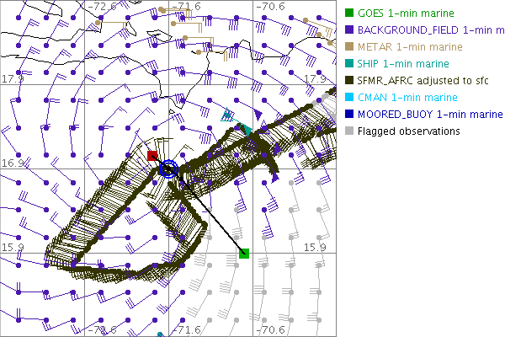Click the cyan CMAN legend square

coord(349,98)
